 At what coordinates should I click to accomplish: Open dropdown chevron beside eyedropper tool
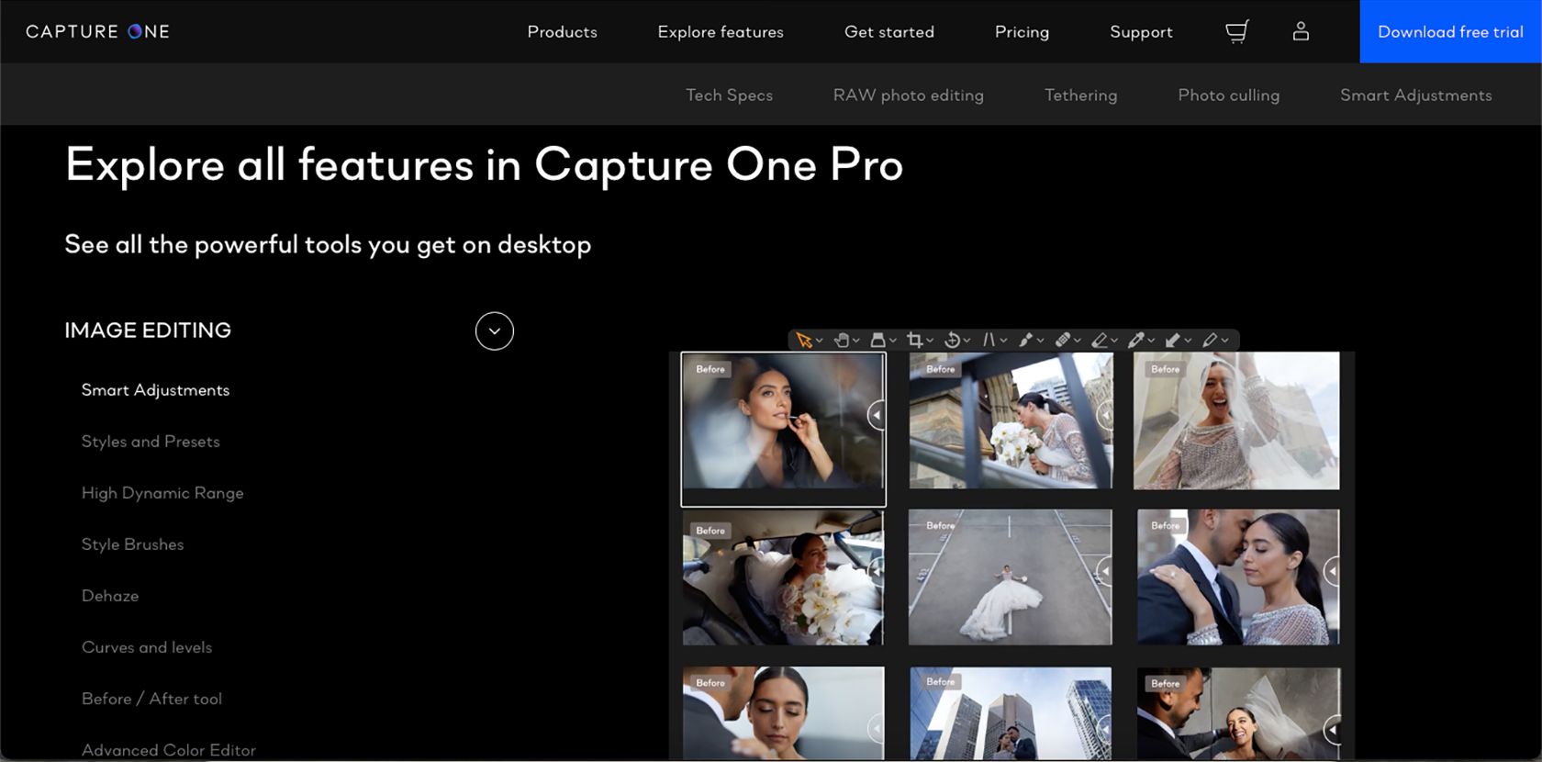click(x=1151, y=342)
